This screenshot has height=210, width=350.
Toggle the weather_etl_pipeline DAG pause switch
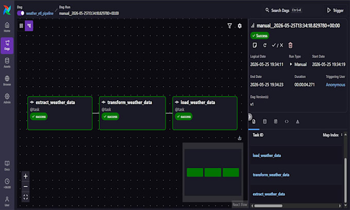tap(21, 13)
